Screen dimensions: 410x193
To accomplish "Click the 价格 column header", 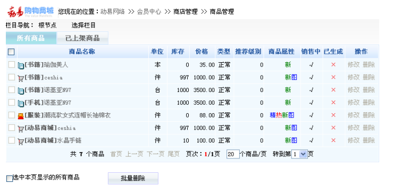I will click(x=202, y=52).
